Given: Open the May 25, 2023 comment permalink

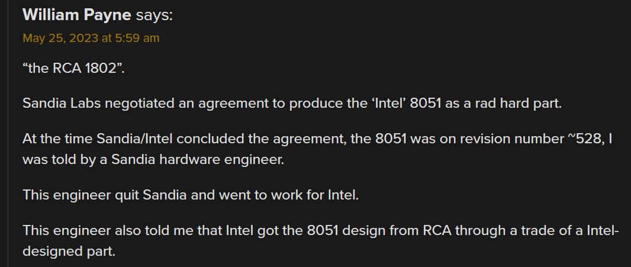Looking at the screenshot, I should click(x=91, y=38).
